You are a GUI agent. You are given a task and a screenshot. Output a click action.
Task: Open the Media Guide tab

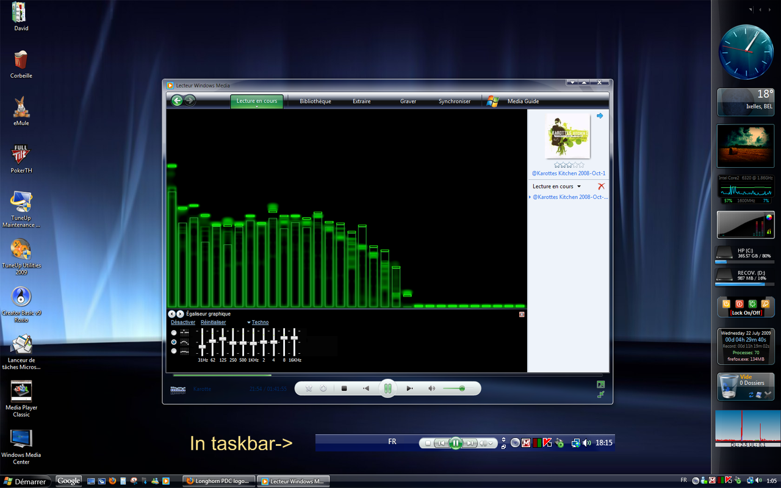pyautogui.click(x=523, y=101)
